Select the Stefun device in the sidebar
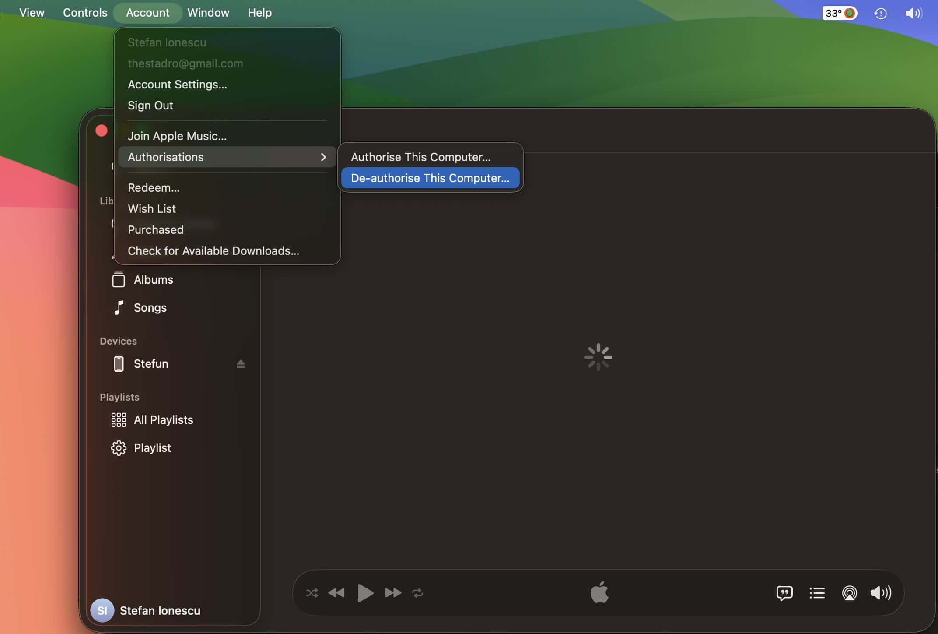 click(x=151, y=364)
